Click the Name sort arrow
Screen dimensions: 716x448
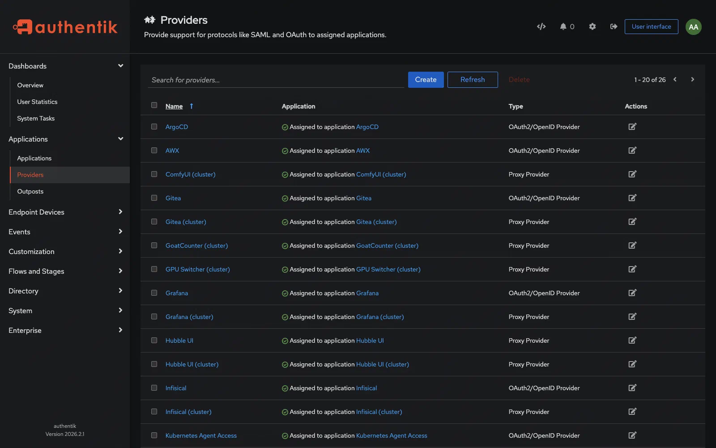tap(191, 106)
